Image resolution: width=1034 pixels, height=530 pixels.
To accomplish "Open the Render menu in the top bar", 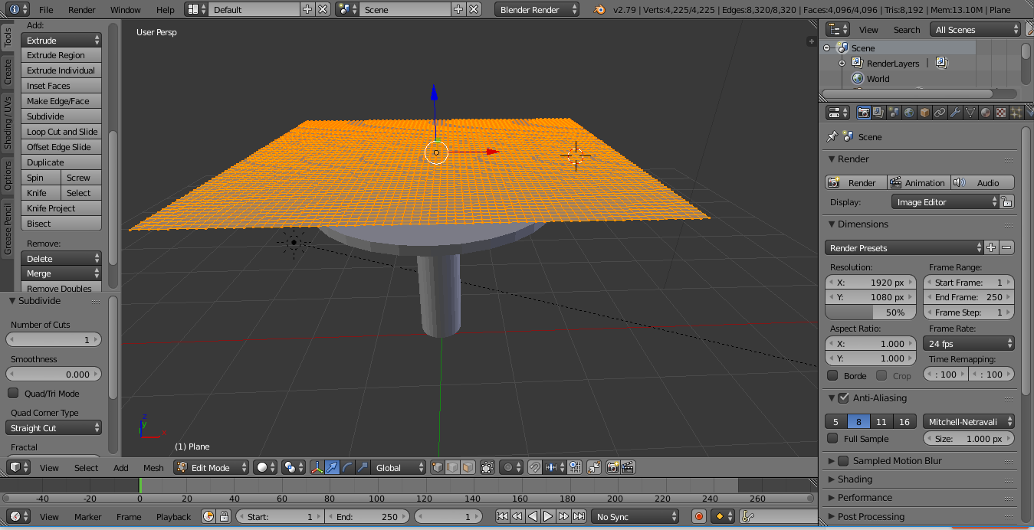I will (x=81, y=11).
